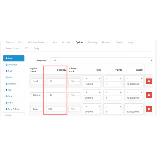This screenshot has width=157, height=157.
Task: Open Large row price prefix dropdown
Action: 92,106
